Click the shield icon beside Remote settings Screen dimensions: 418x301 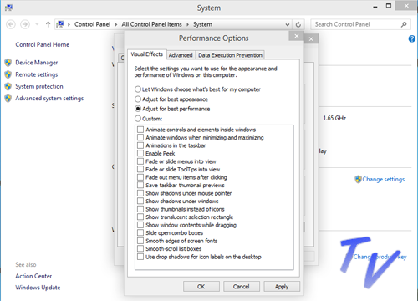[8, 74]
